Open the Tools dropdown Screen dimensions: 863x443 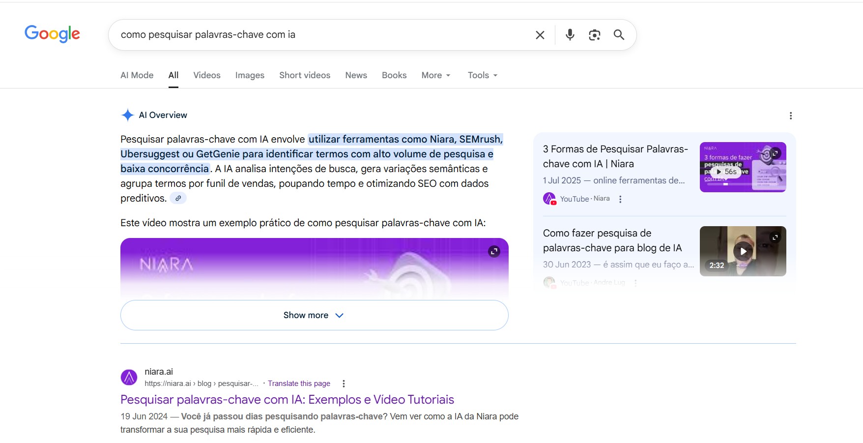(x=482, y=75)
